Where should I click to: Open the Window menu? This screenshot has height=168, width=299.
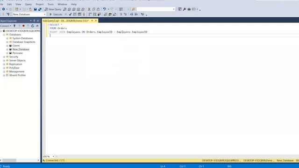click(x=62, y=4)
